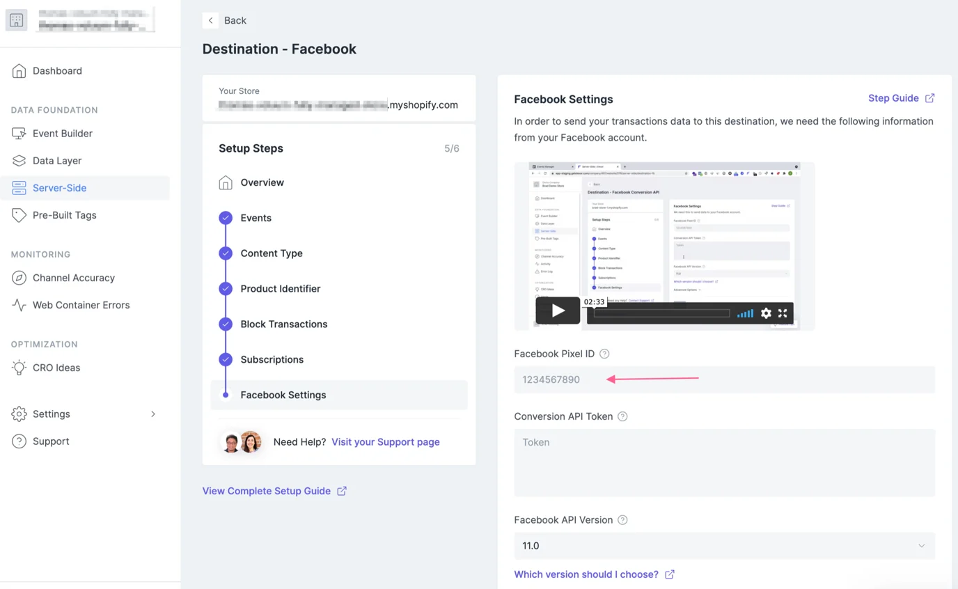Click the Web Container Errors pulse icon
This screenshot has width=958, height=589.
click(19, 305)
